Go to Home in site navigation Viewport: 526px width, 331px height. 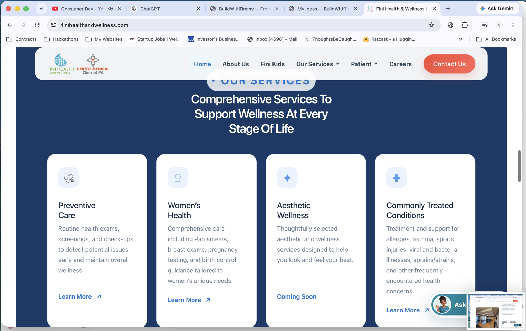point(202,64)
